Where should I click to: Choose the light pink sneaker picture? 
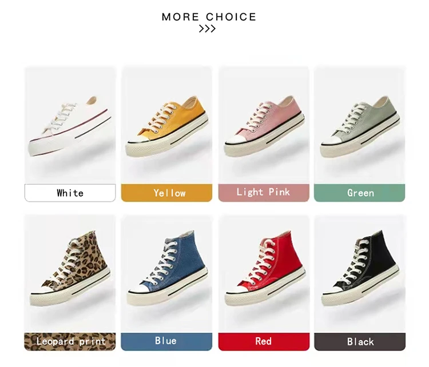[x=264, y=126]
